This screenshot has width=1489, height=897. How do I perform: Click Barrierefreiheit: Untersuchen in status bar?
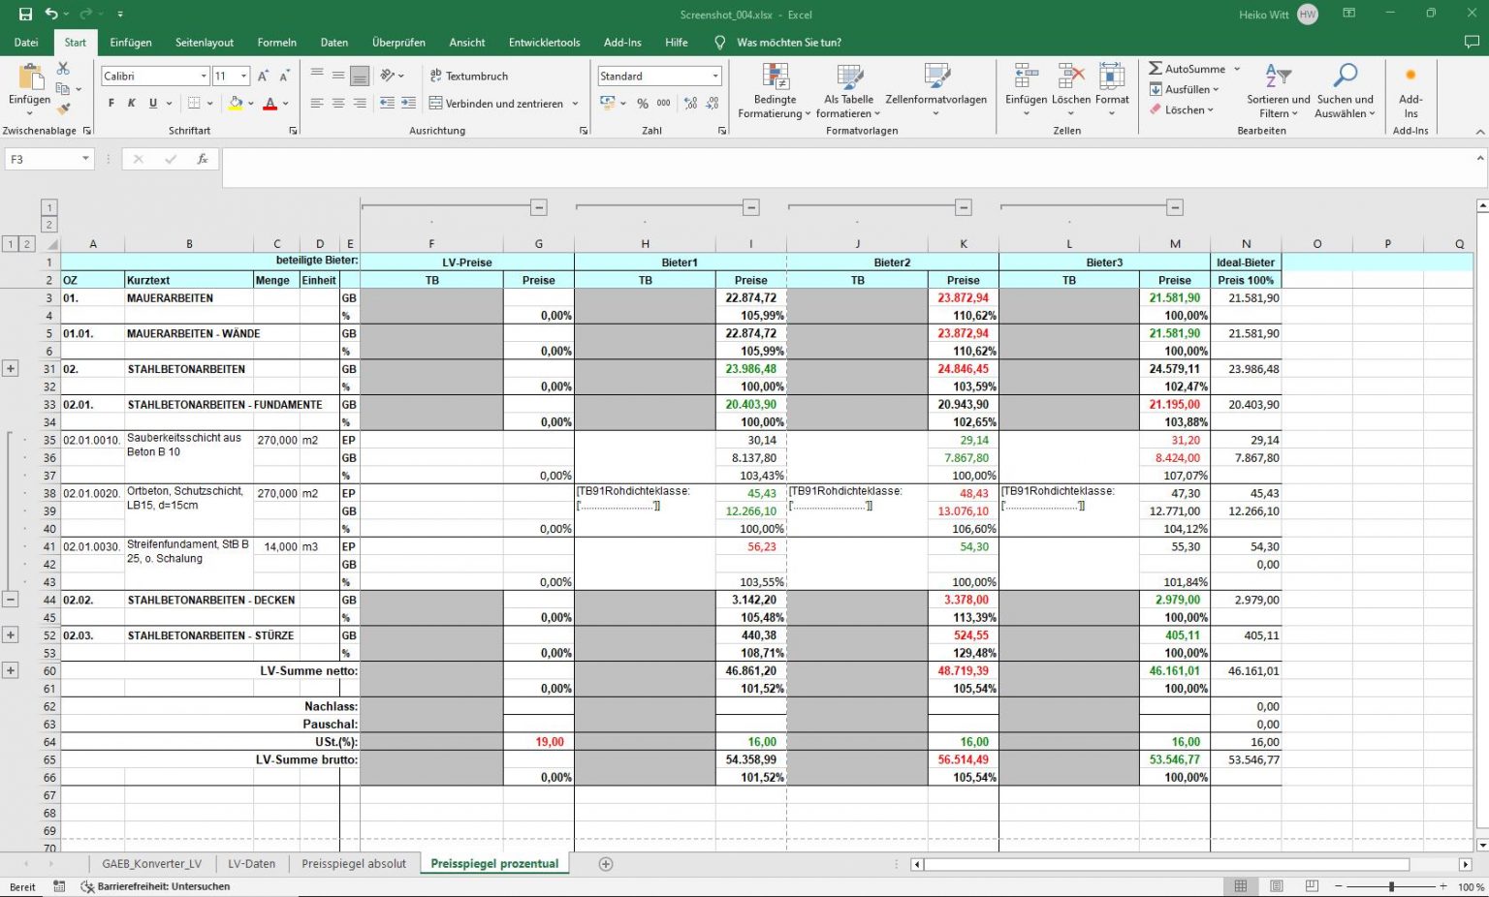coord(155,886)
